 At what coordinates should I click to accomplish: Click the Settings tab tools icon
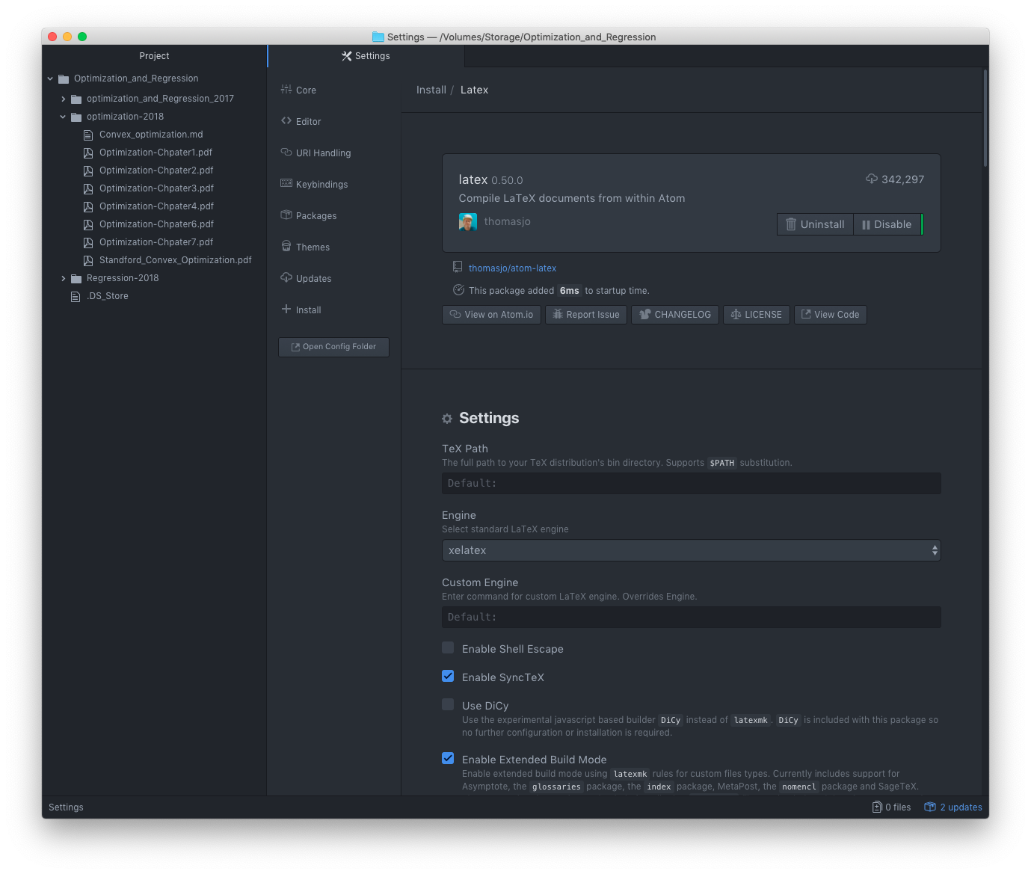[x=347, y=56]
